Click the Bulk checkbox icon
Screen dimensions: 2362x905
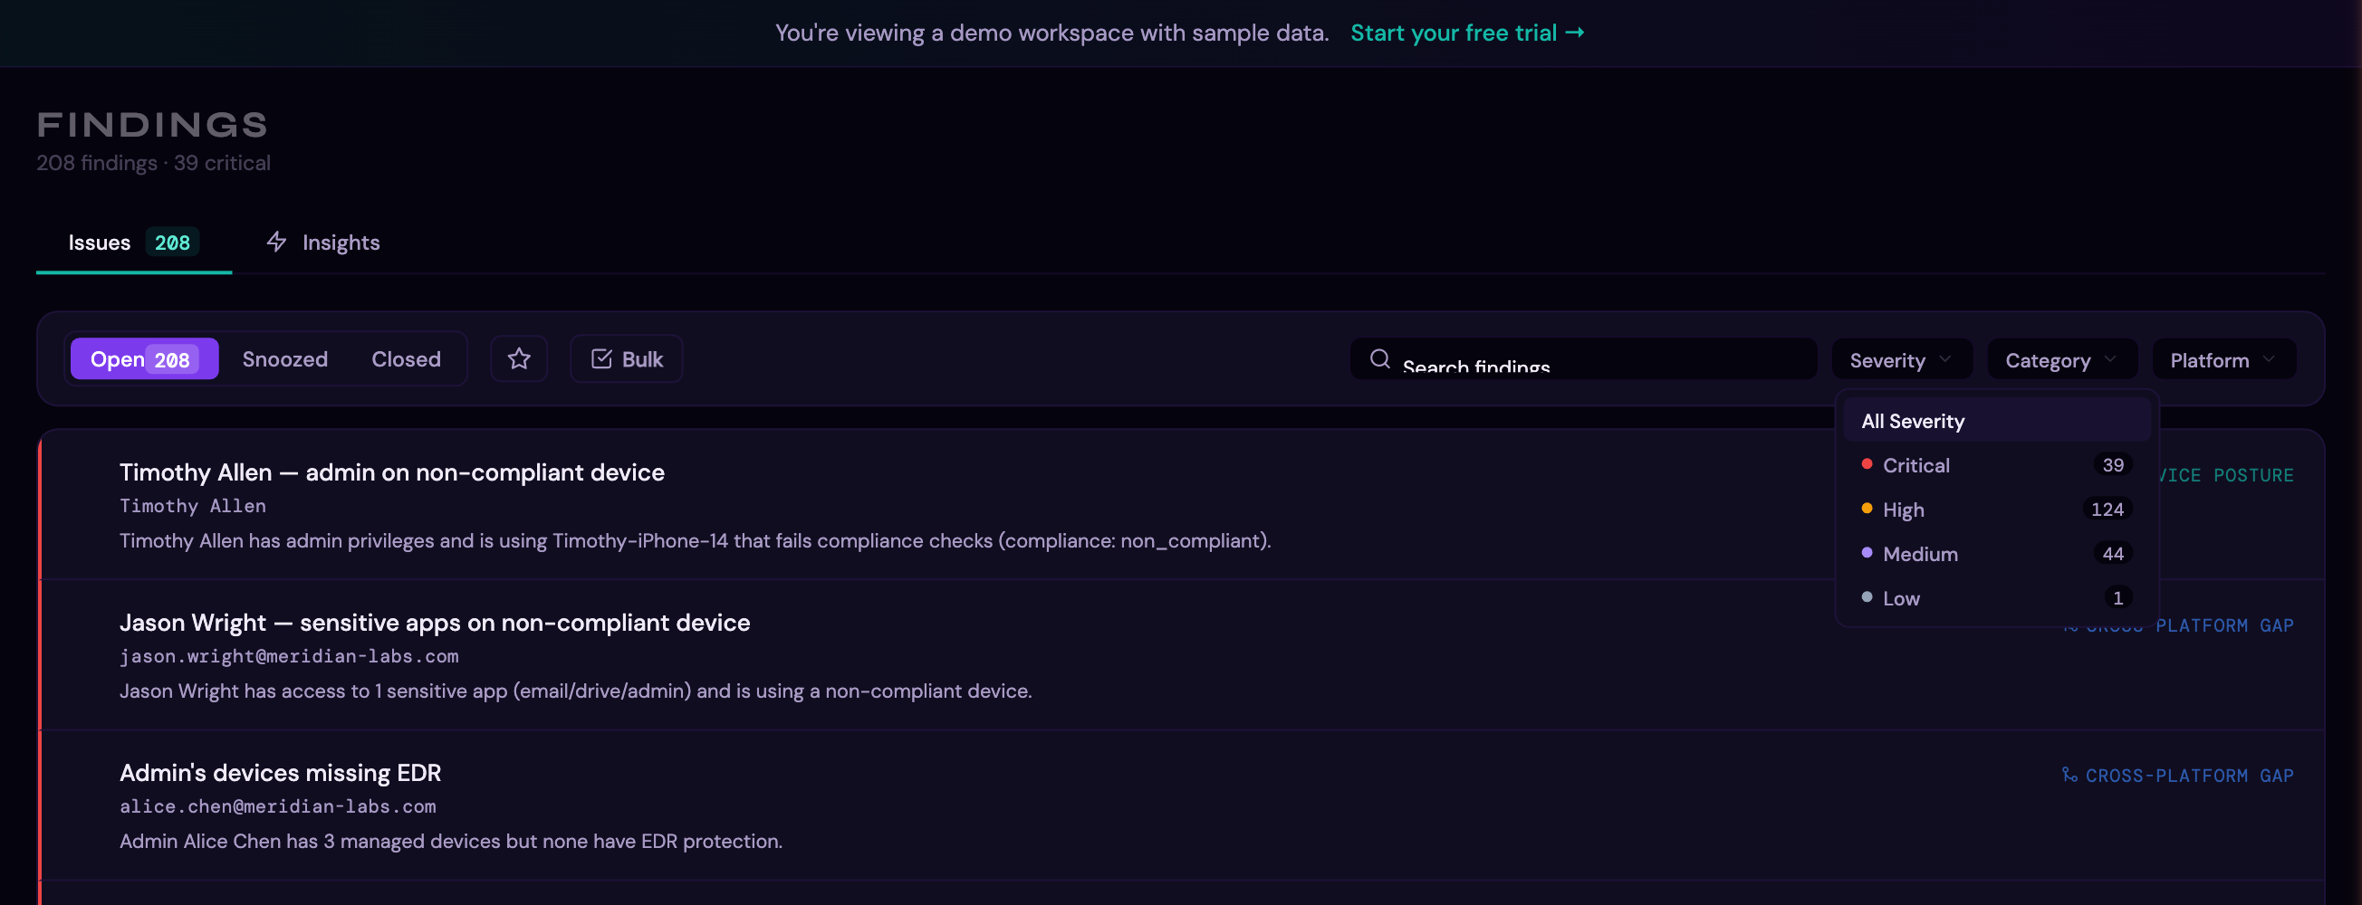[x=601, y=359]
